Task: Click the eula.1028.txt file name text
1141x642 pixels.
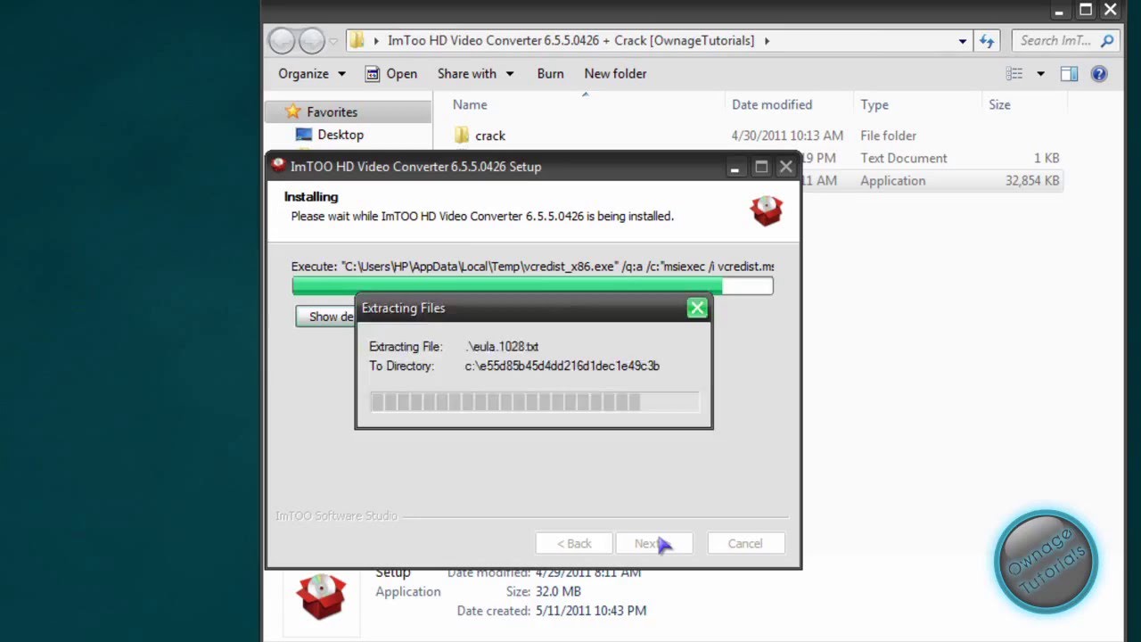Action: click(x=503, y=346)
